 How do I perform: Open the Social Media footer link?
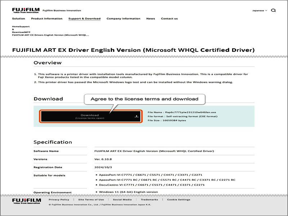pyautogui.click(x=122, y=199)
